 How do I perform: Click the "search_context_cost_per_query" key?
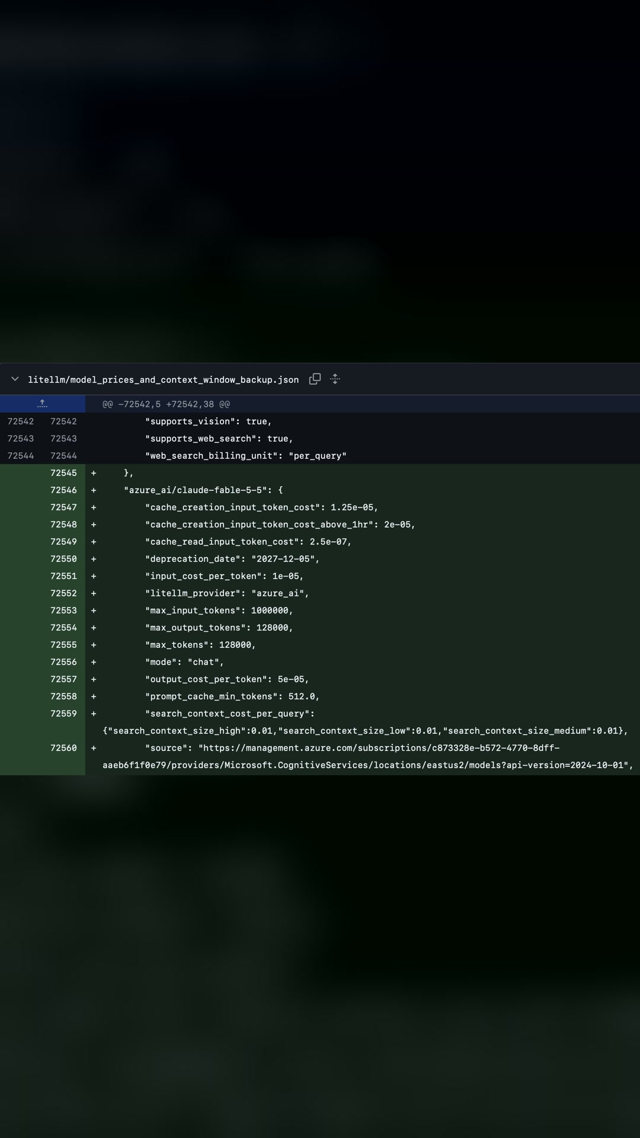[x=227, y=714]
